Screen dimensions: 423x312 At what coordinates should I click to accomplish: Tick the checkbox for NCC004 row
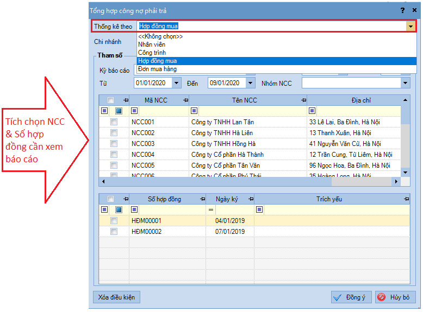[114, 155]
